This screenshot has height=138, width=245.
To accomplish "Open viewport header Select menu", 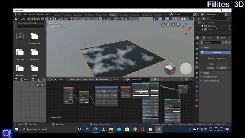I will tap(82, 19).
